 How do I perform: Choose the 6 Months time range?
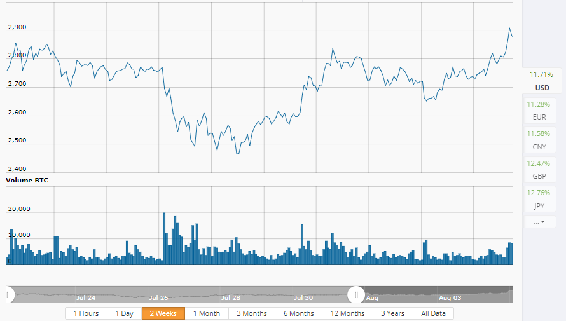click(x=299, y=313)
